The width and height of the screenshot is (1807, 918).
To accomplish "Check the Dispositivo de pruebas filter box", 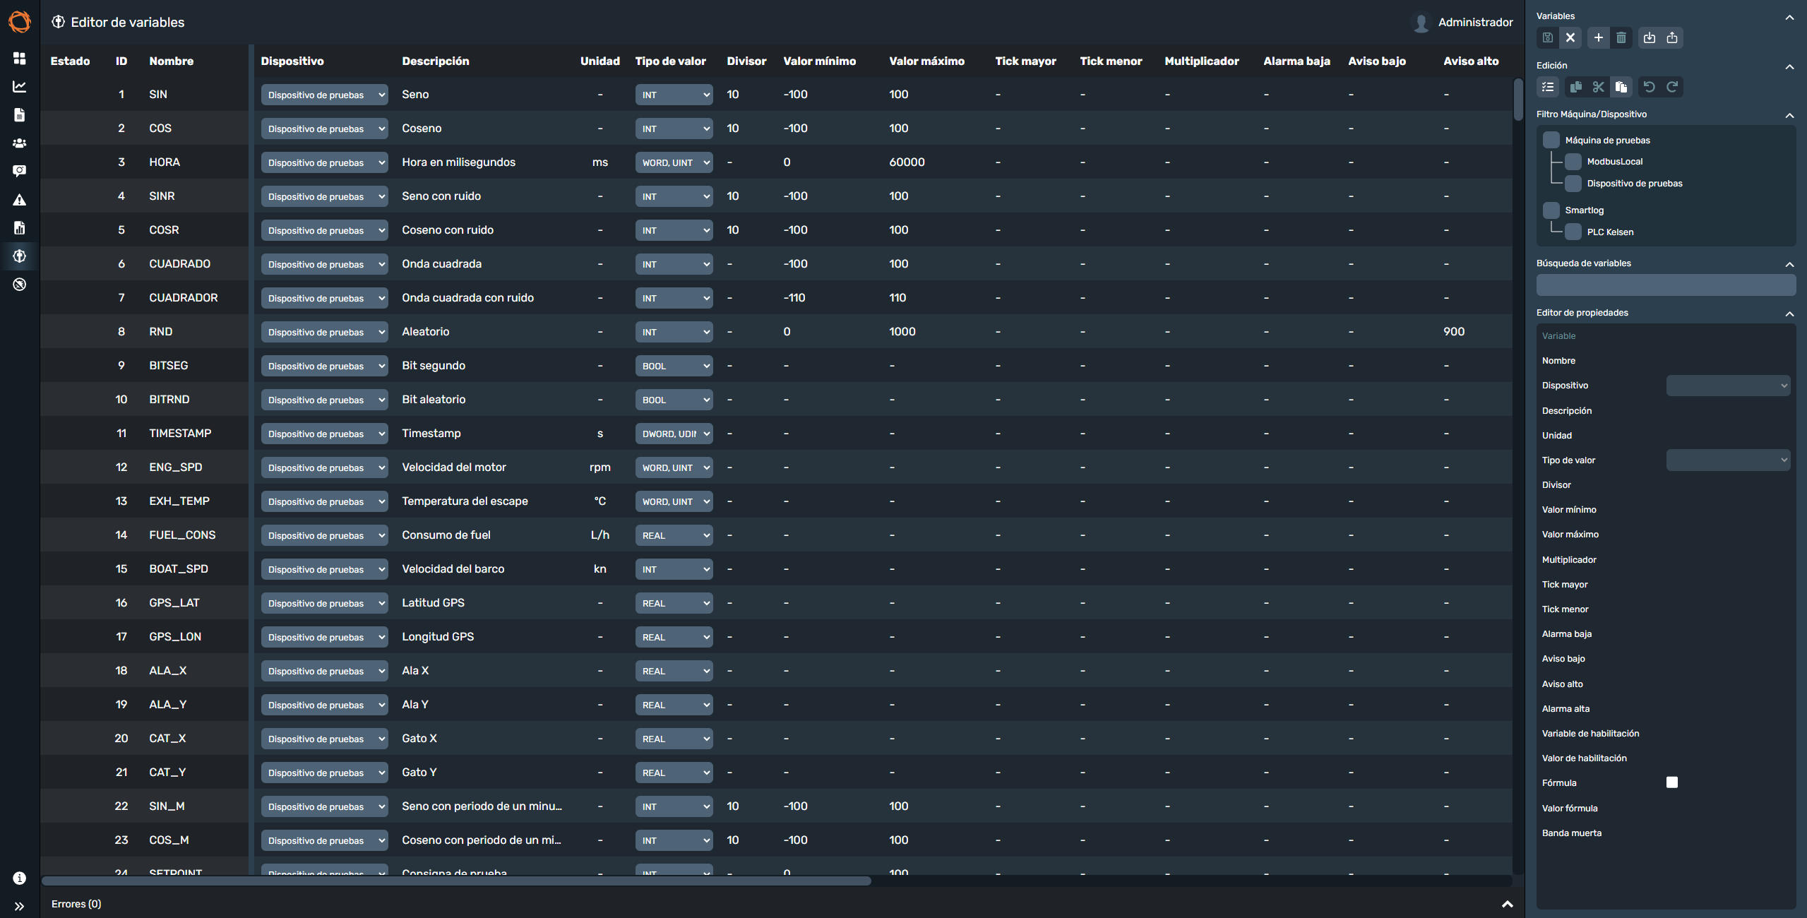I will point(1573,184).
